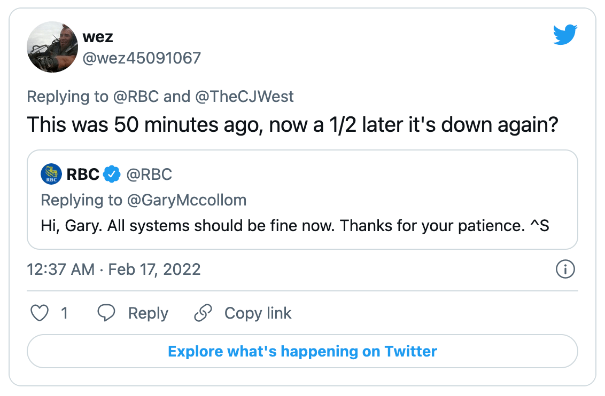Screen dimensions: 605x396
Task: Click the timestamp 12:37 AM · Feb 17, 2022
Action: pyautogui.click(x=114, y=269)
